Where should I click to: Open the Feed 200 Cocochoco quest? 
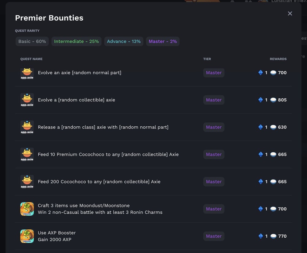[99, 182]
